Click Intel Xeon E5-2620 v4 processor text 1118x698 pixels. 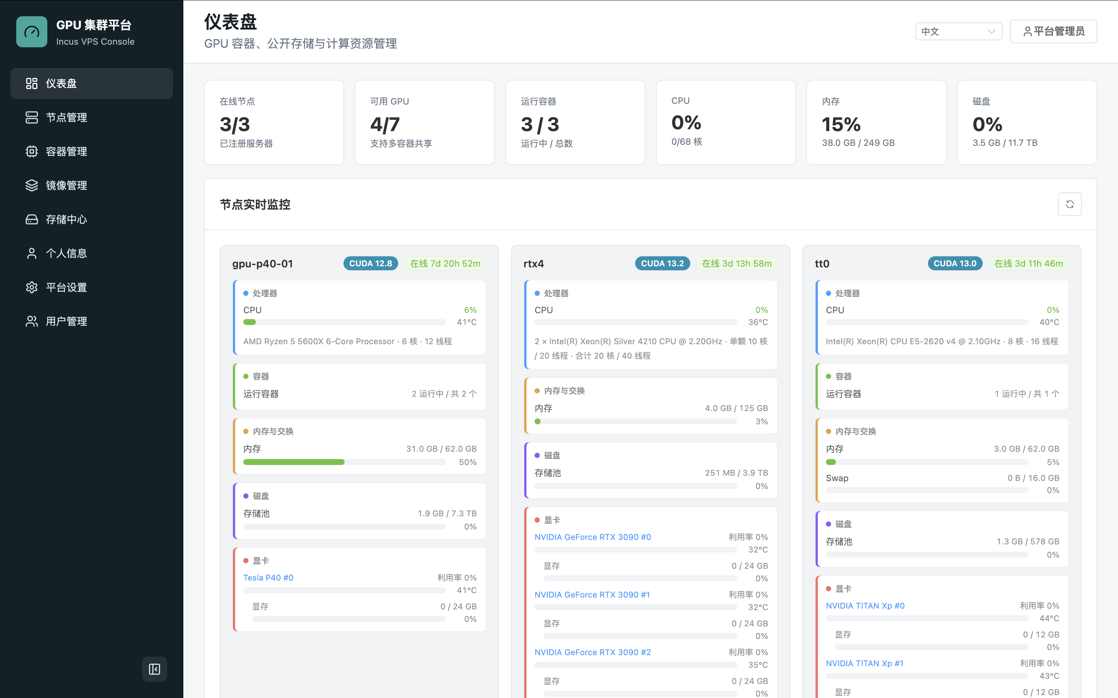click(x=942, y=341)
